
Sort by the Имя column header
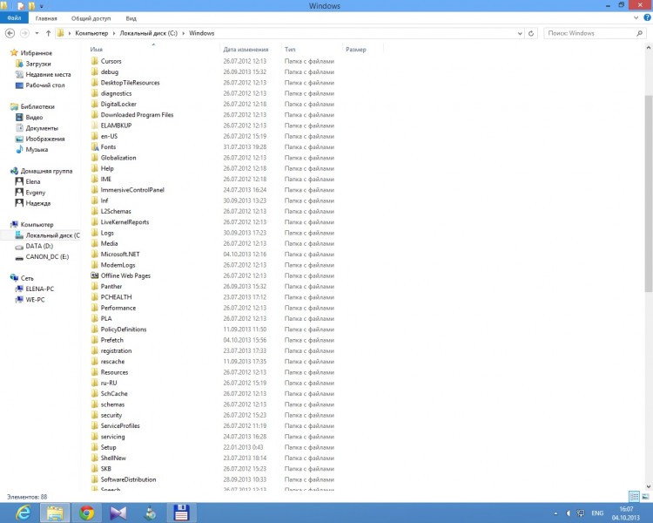tap(96, 49)
